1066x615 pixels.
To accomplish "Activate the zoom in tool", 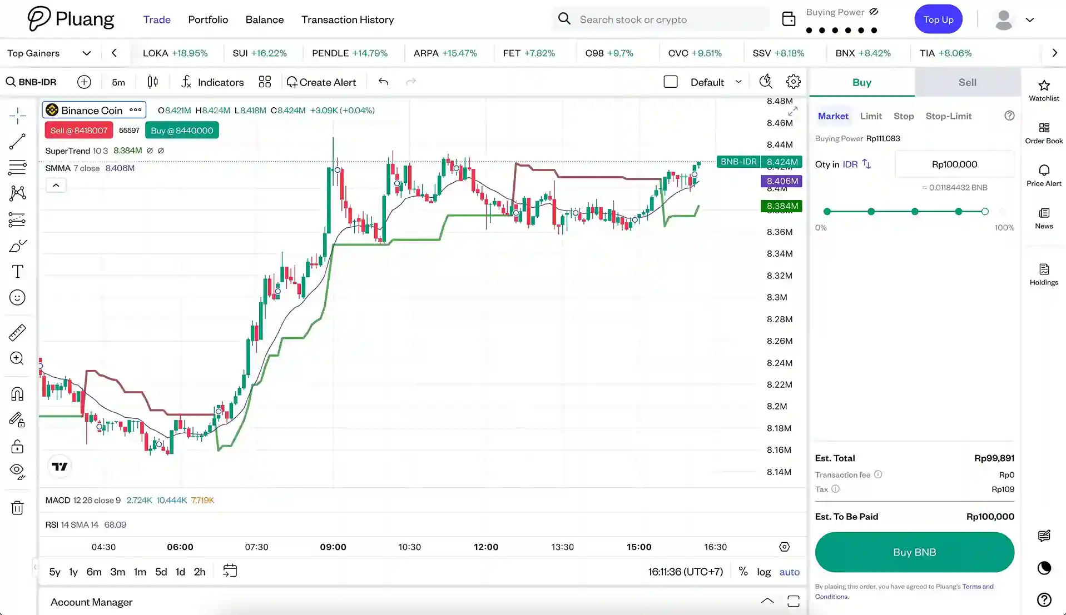I will click(x=17, y=358).
